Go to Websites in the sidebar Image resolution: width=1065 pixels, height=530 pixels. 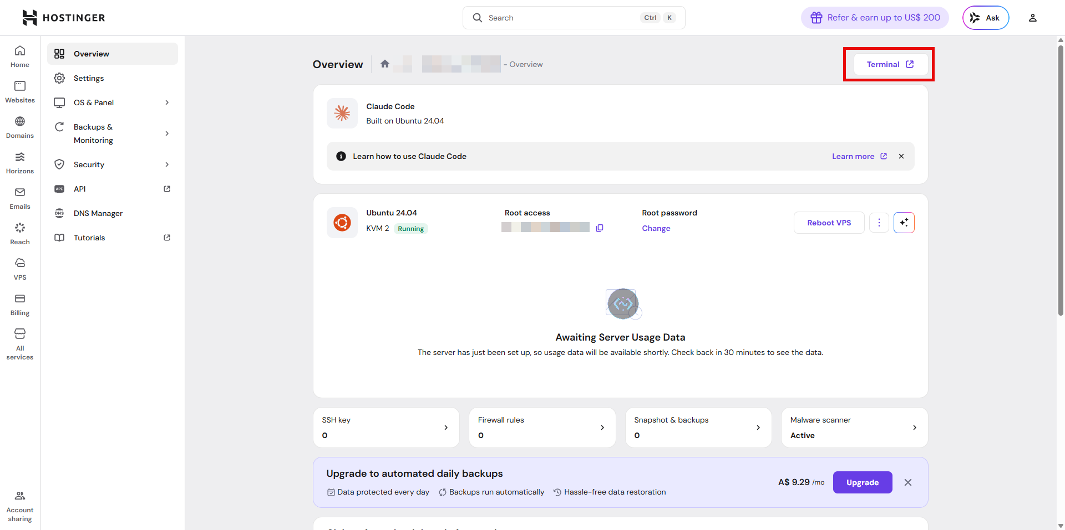(20, 92)
